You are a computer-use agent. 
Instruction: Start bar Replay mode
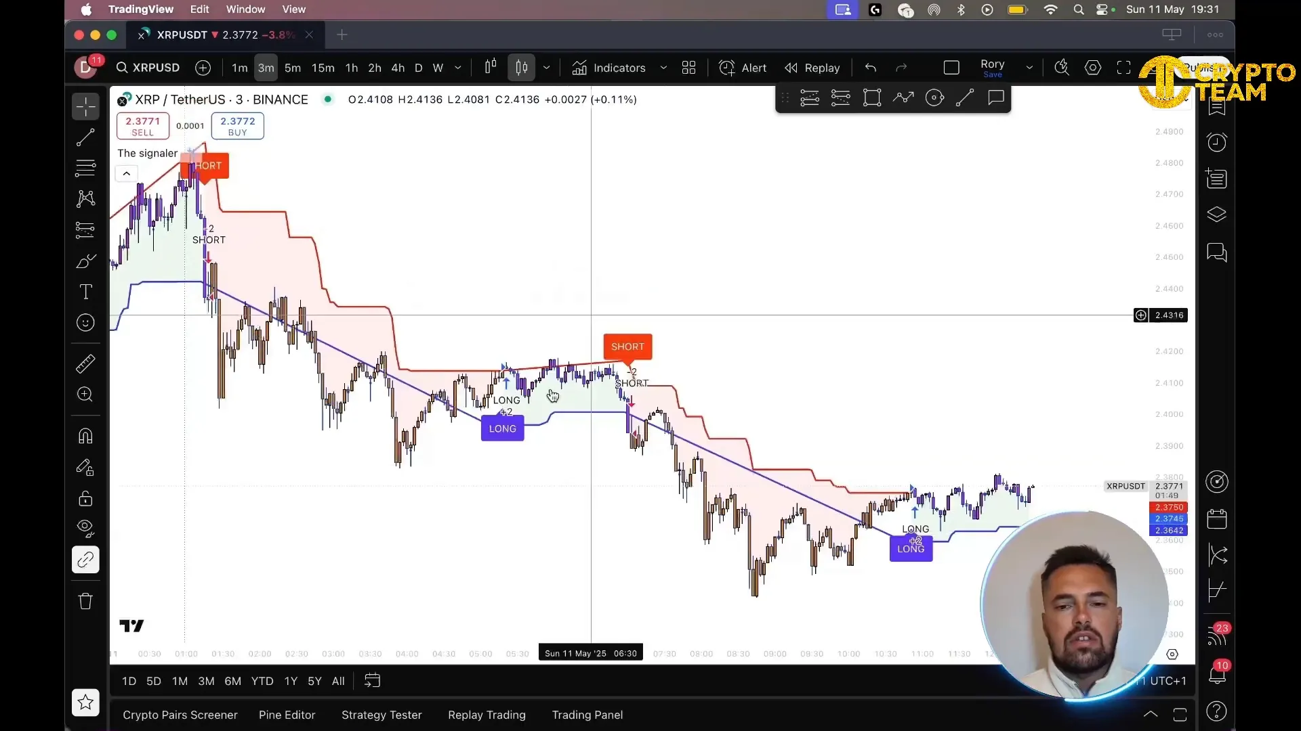coord(812,68)
